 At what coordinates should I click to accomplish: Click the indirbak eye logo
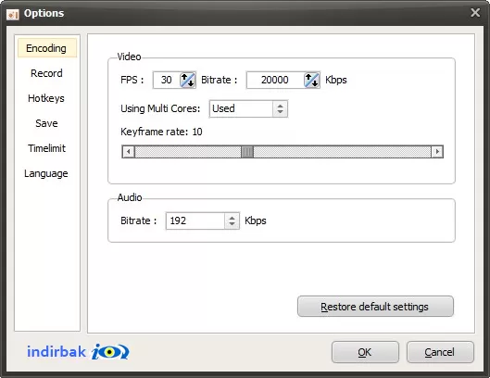[x=110, y=352]
